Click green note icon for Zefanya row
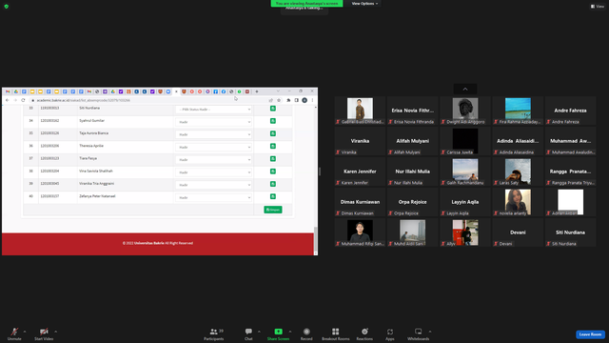 273,196
